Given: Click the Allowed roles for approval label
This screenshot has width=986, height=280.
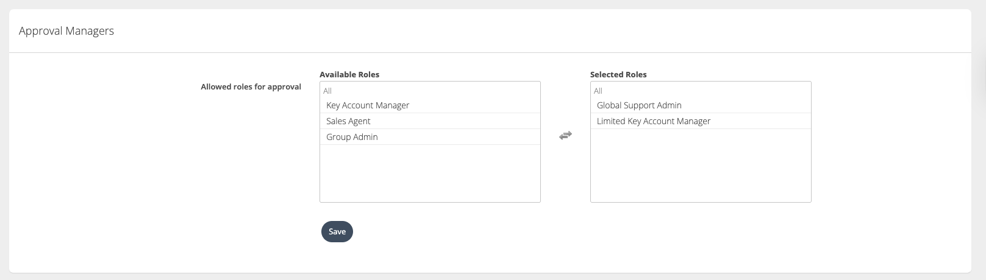Looking at the screenshot, I should coord(251,86).
